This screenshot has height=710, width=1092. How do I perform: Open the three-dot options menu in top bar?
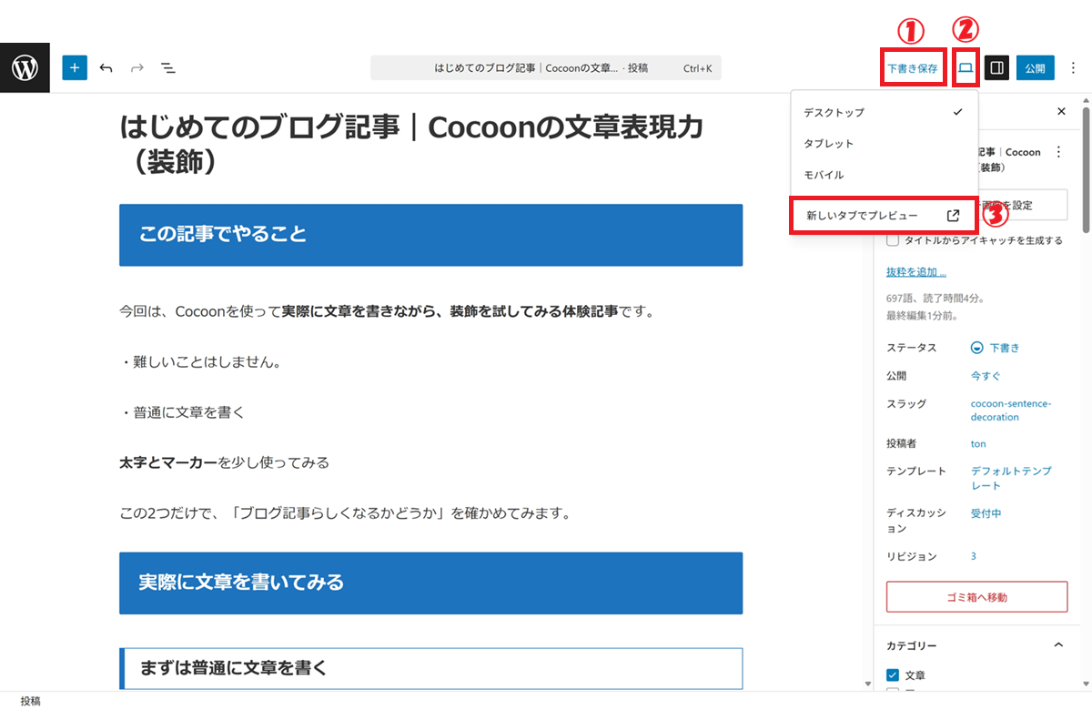[x=1073, y=67]
